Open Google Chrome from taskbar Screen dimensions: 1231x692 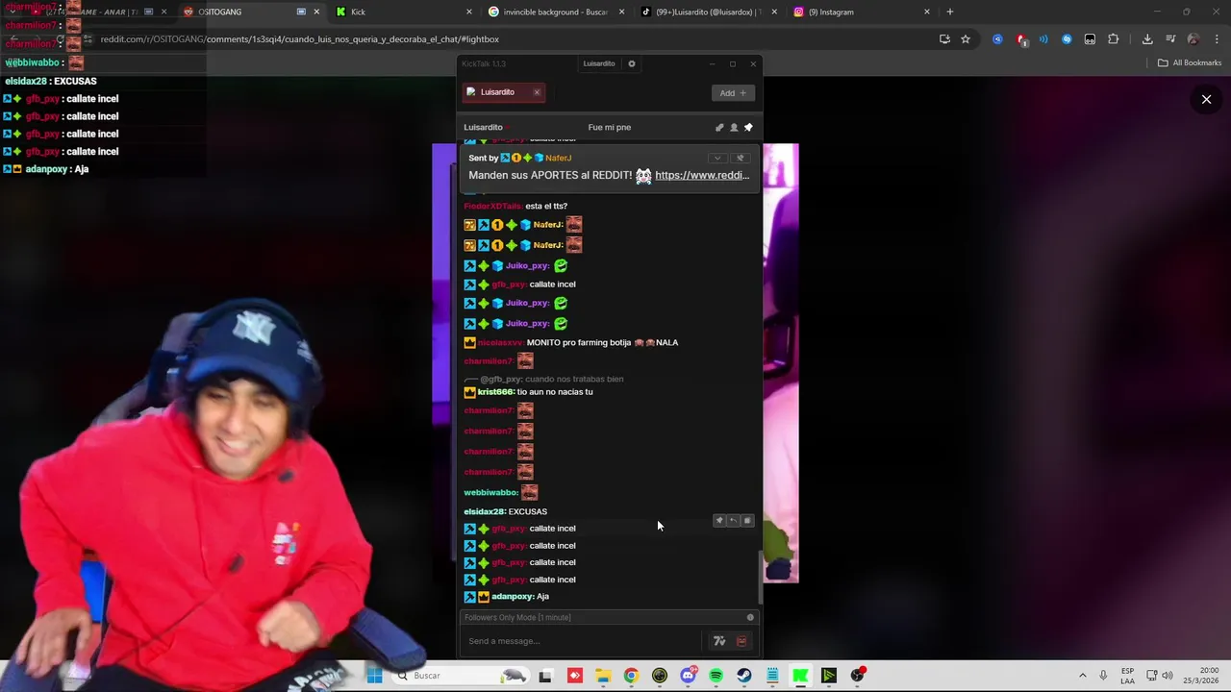(x=631, y=676)
